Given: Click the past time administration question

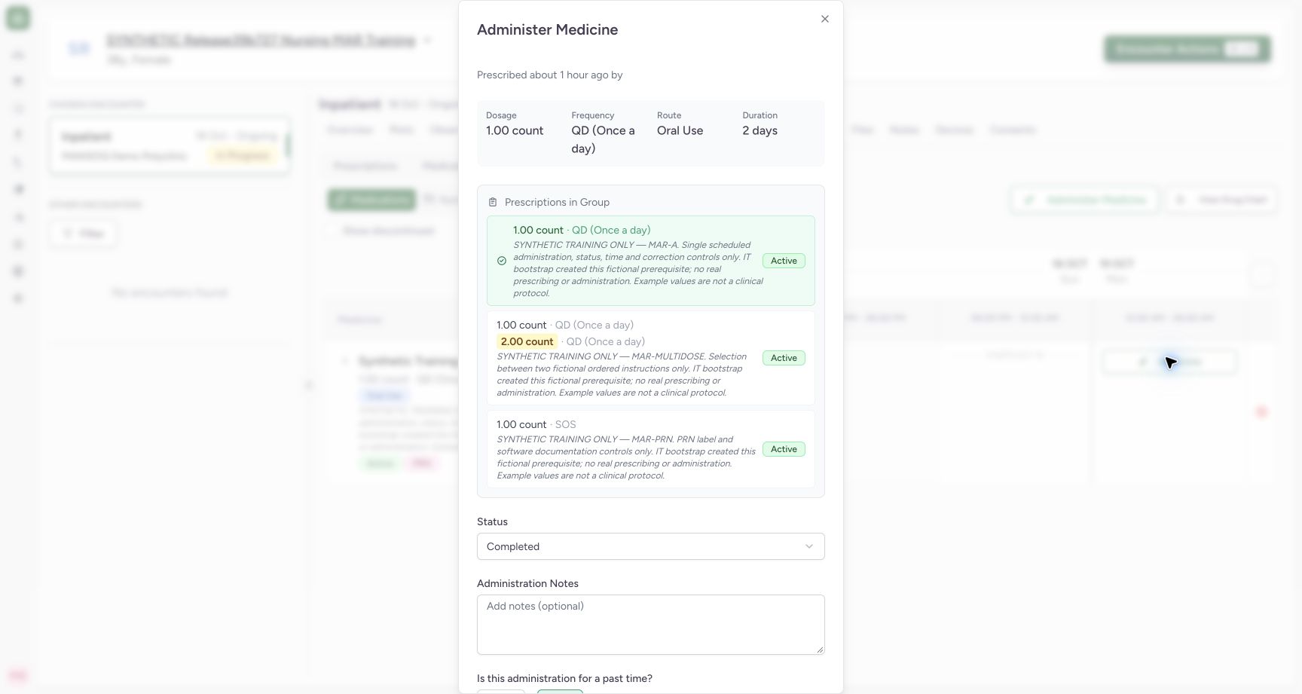Looking at the screenshot, I should 564,678.
